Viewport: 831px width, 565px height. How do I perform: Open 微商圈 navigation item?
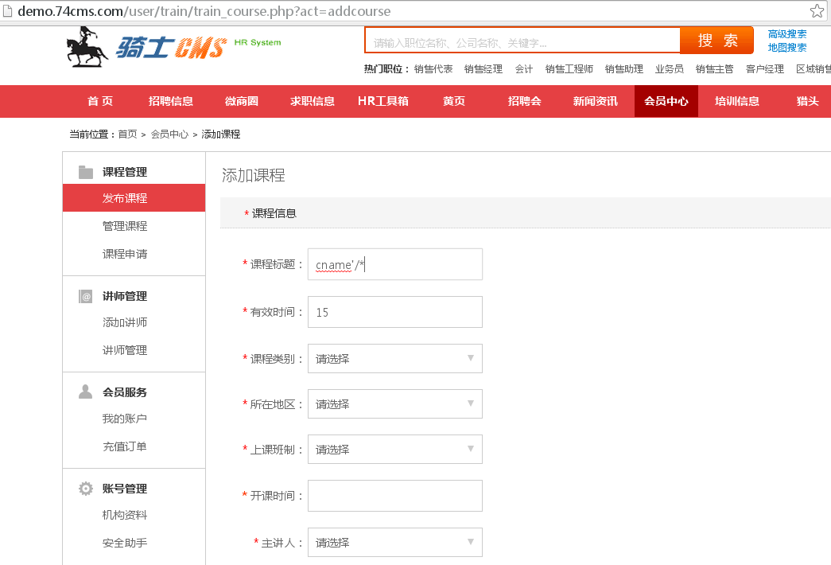click(x=242, y=101)
